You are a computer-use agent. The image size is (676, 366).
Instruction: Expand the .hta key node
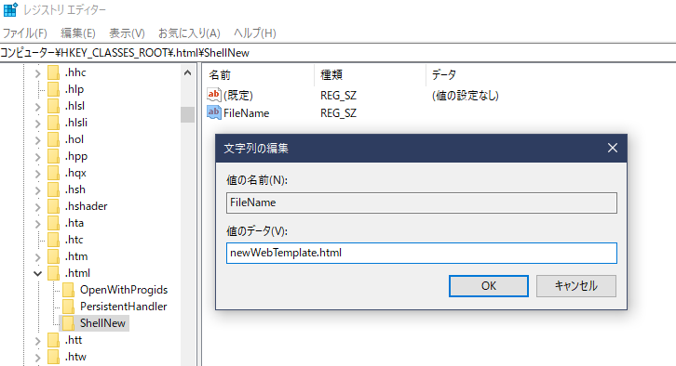click(38, 224)
